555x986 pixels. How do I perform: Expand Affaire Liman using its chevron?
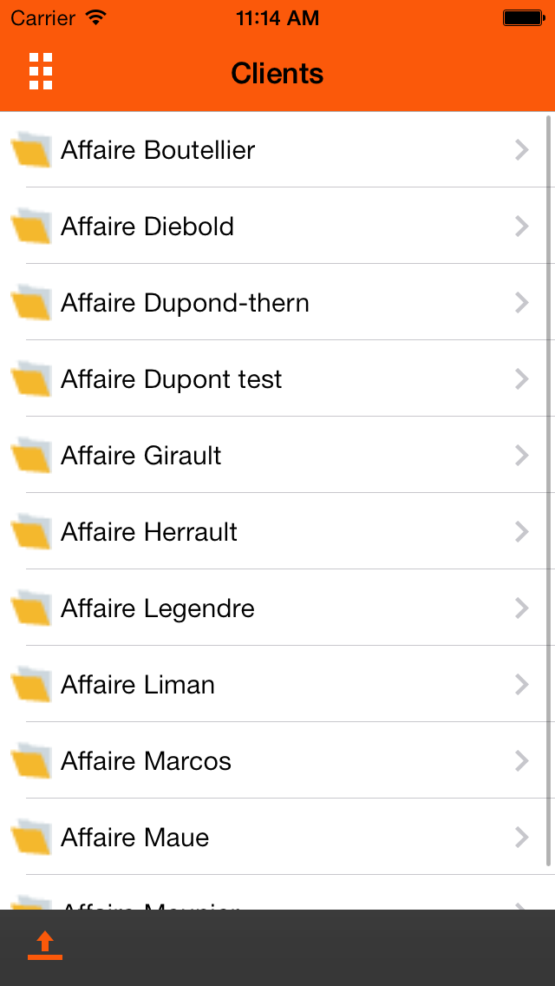click(521, 685)
